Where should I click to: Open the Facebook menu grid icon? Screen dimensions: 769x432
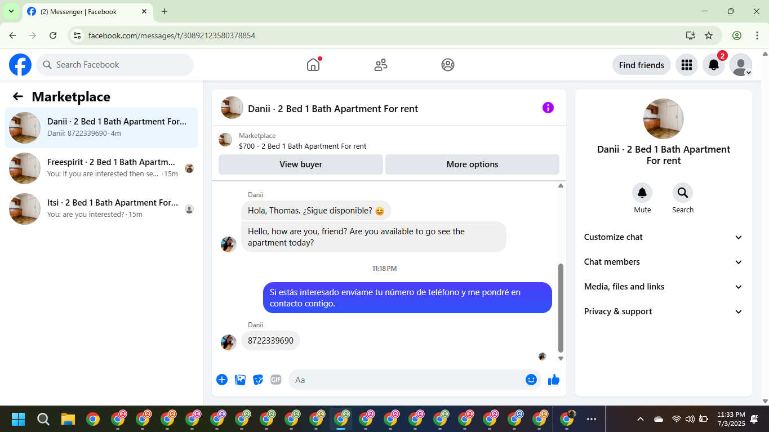point(686,65)
